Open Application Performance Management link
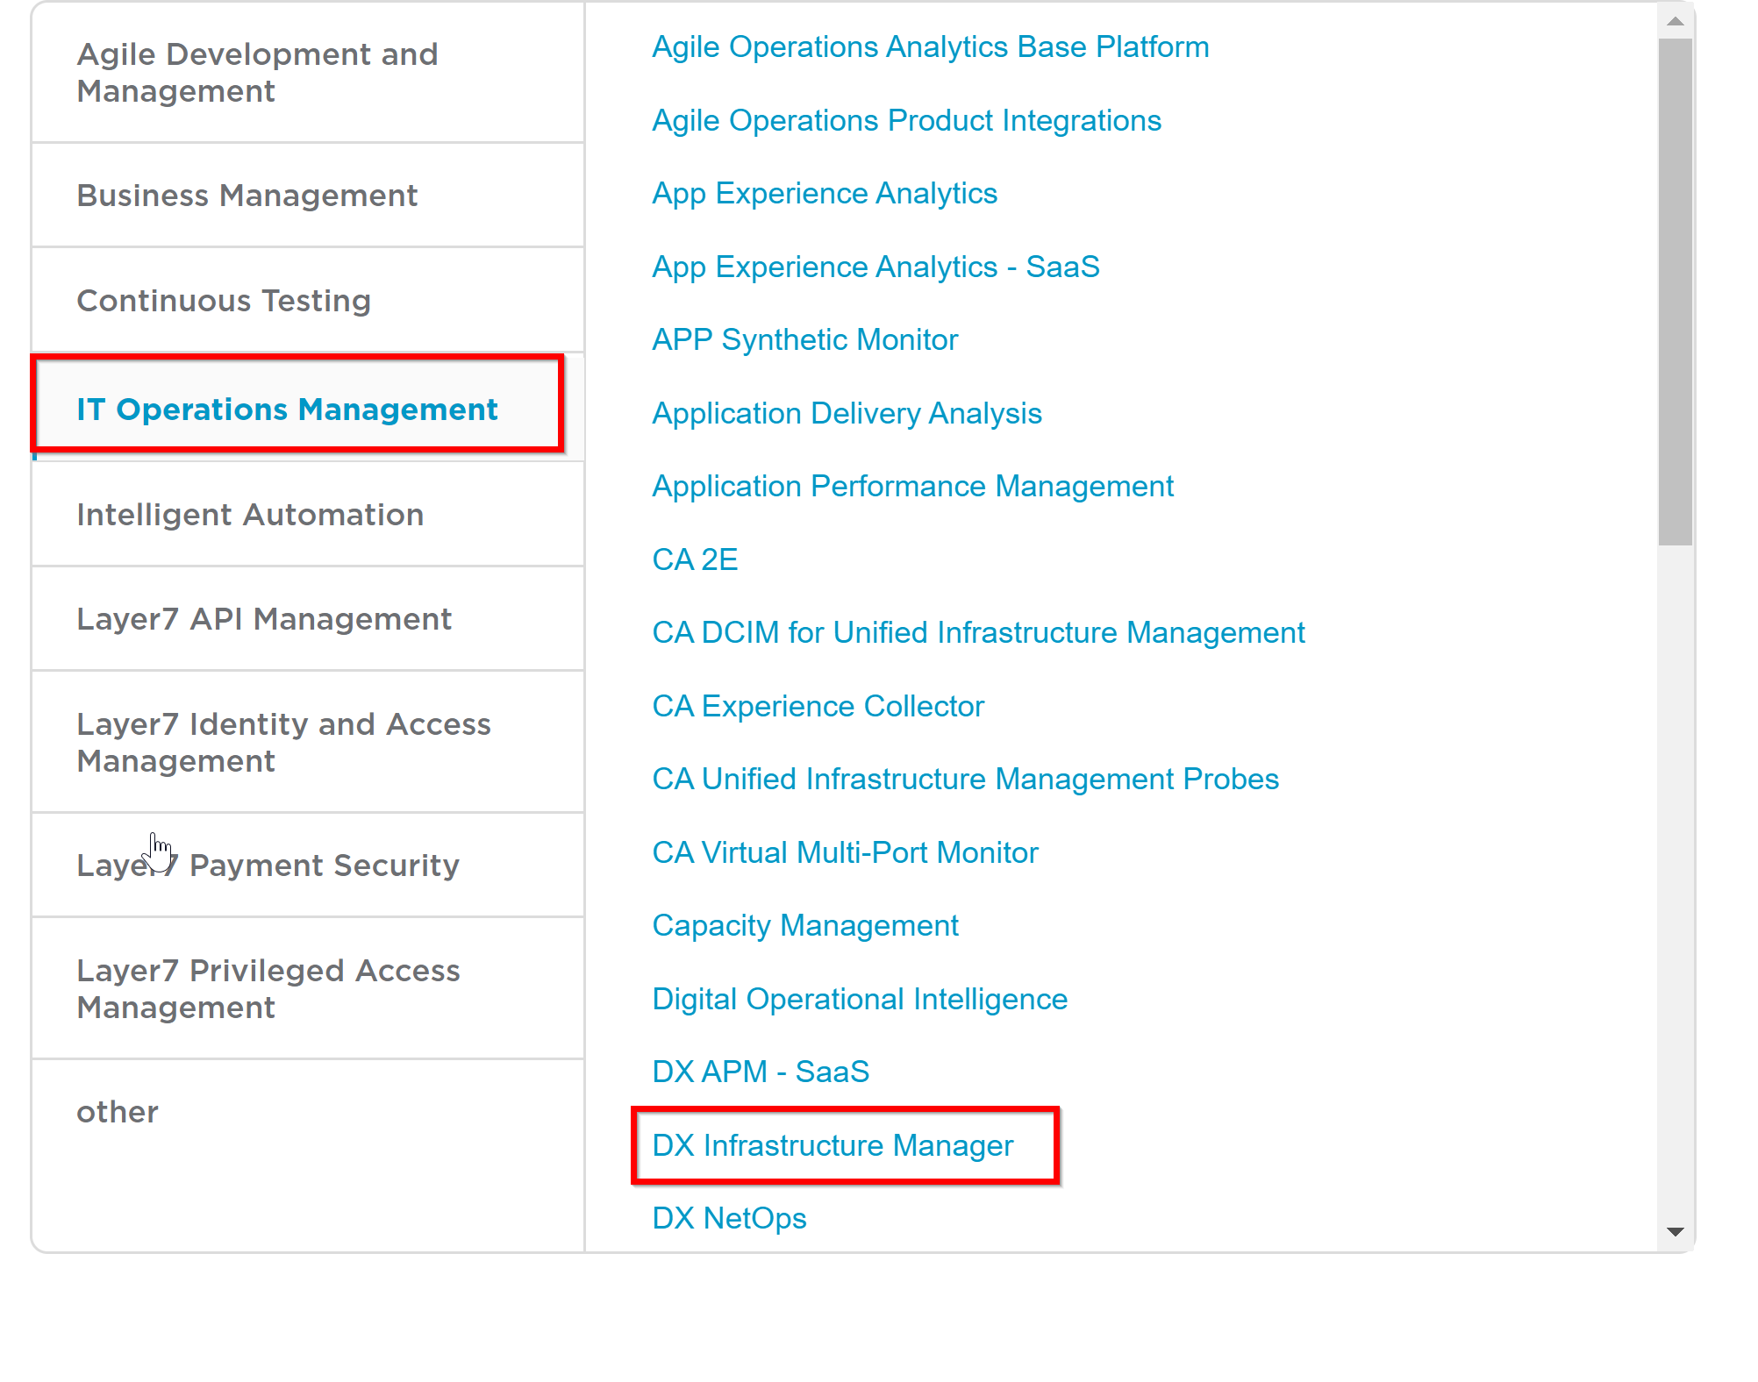This screenshot has height=1382, width=1758. pos(912,486)
